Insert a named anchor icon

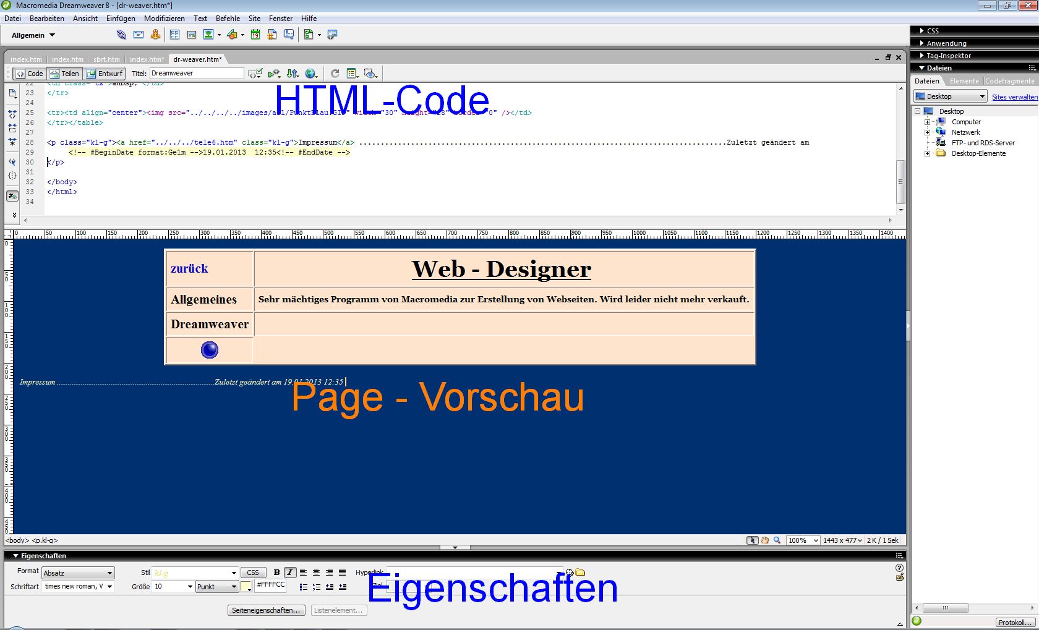[155, 35]
